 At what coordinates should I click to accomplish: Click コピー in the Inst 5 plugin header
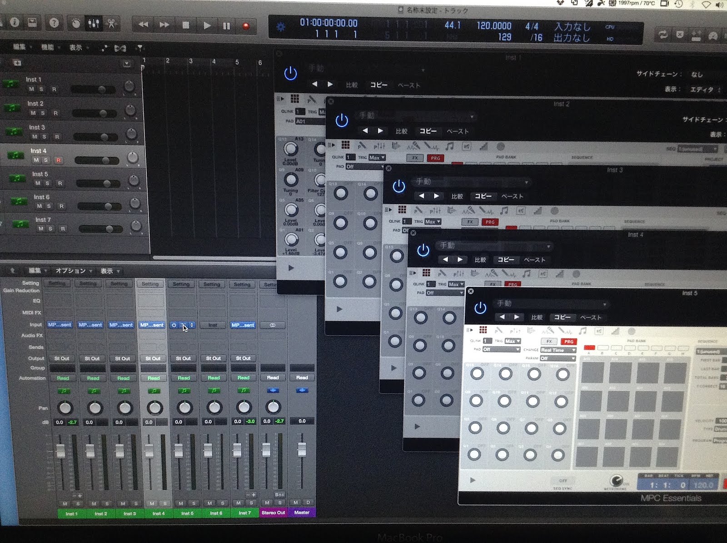(563, 318)
